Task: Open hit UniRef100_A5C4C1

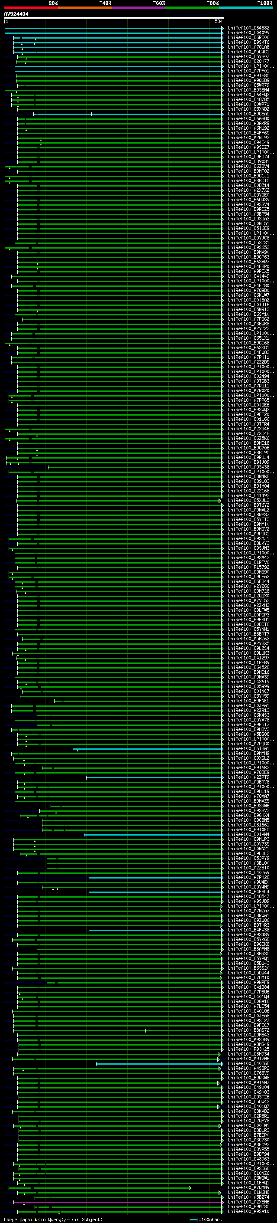Action: (248, 52)
